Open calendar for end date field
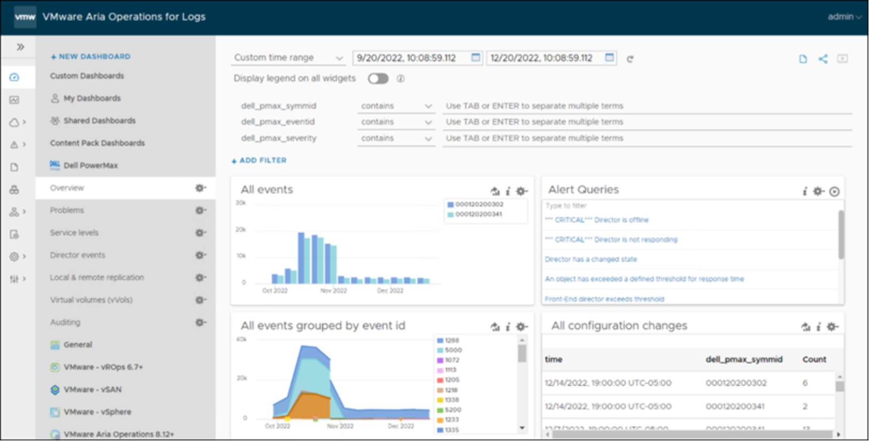Image resolution: width=869 pixels, height=441 pixels. [x=609, y=58]
